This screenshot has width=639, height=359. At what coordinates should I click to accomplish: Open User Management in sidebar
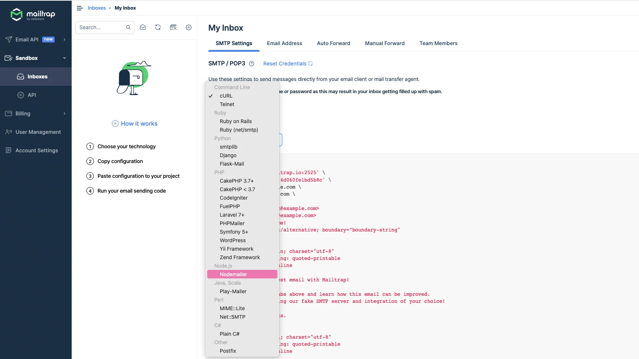coord(38,132)
